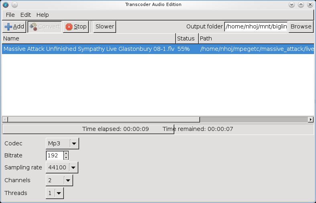
Task: Browse for an output folder
Action: (301, 26)
